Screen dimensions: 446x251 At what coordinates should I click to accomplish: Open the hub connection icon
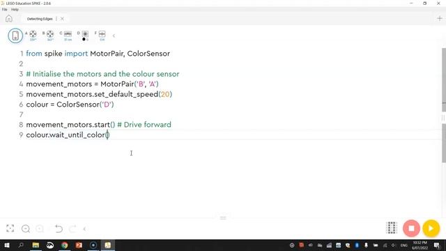15,36
